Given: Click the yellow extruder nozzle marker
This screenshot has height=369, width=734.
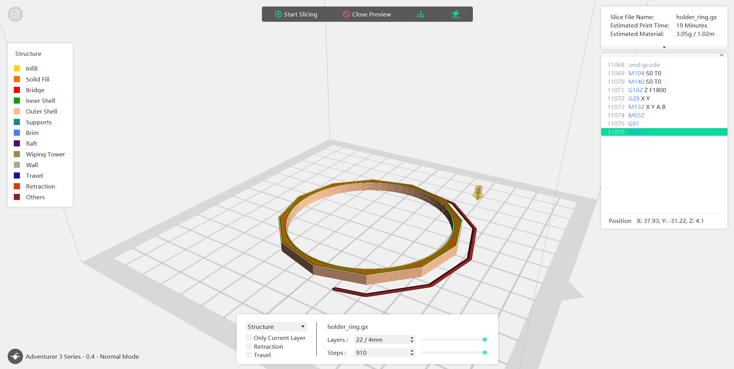Looking at the screenshot, I should click(478, 192).
